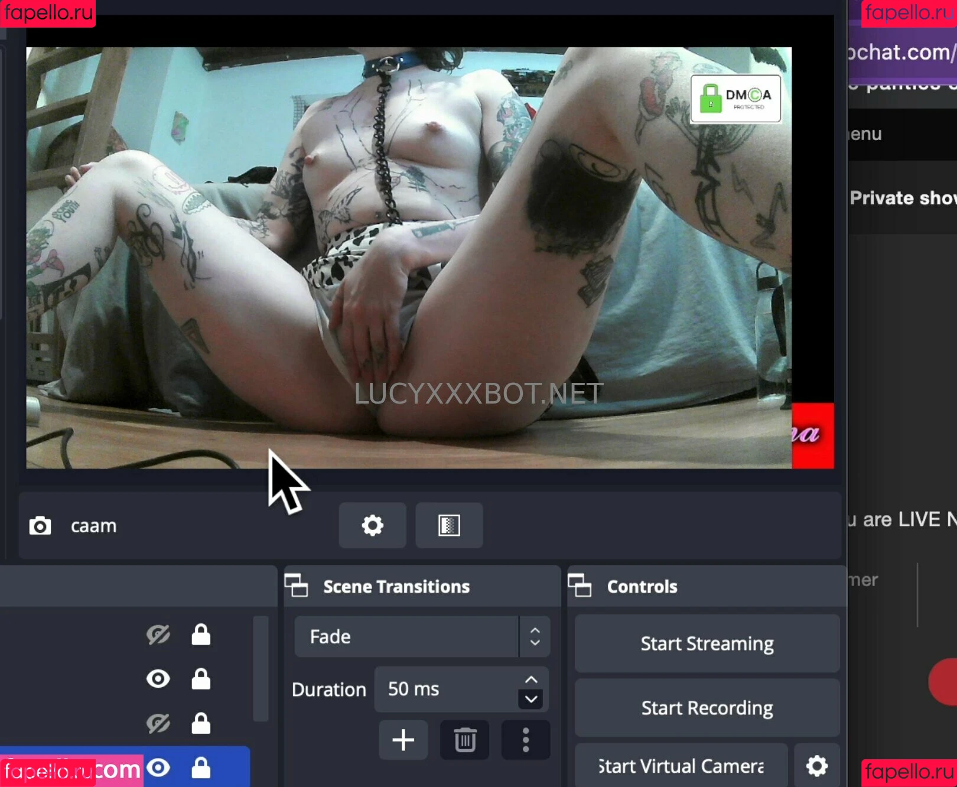Screen dimensions: 957x787
Task: Add a new transition with the plus icon
Action: click(x=403, y=740)
